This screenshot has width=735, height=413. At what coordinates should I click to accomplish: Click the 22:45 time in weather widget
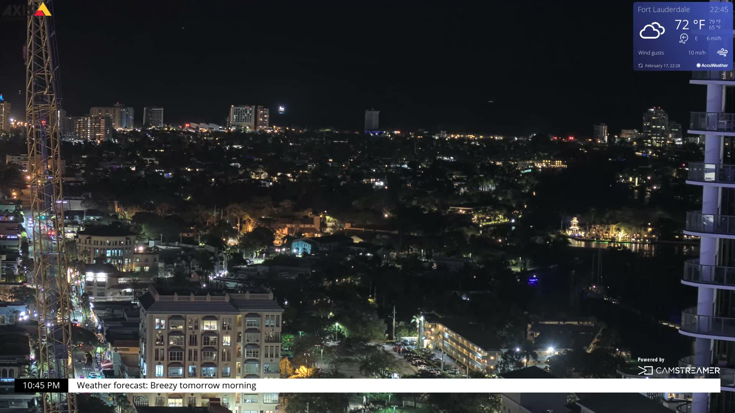point(719,10)
